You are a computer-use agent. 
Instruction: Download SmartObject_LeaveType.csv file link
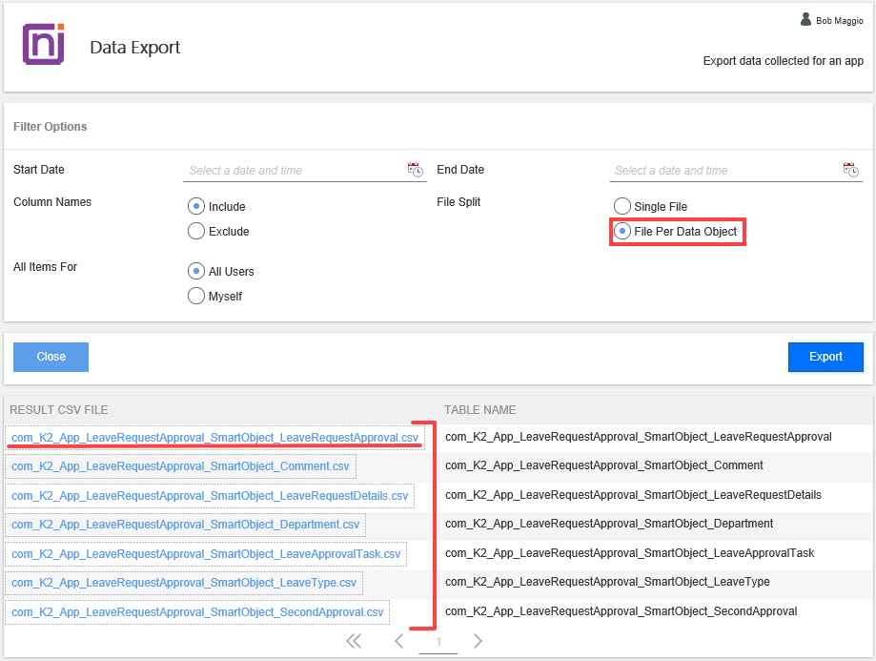(x=184, y=583)
